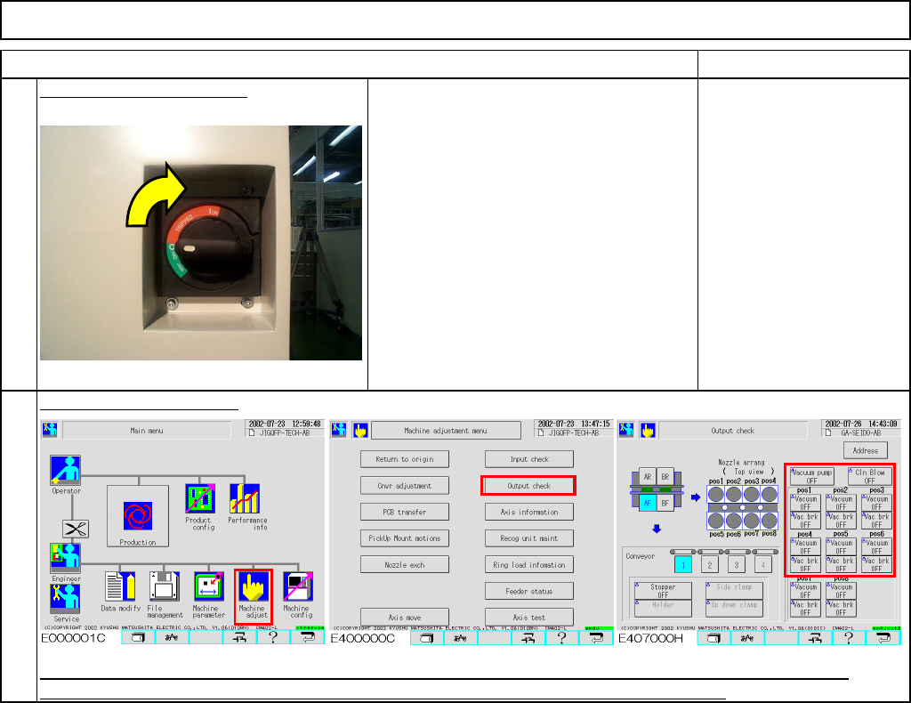Viewport: 911px width, 703px height.
Task: Click the return arrow in Machine adjustment menu bar
Action: click(597, 638)
